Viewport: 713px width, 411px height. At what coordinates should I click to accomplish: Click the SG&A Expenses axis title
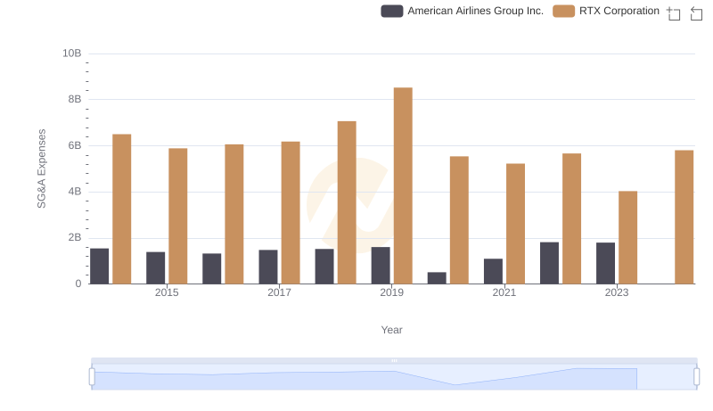pos(41,169)
